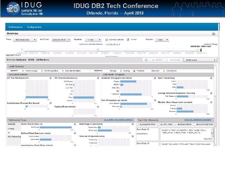The width and height of the screenshot is (225, 169).
Task: Open Asynchronous Page I/O detail icon
Action: tap(75, 145)
